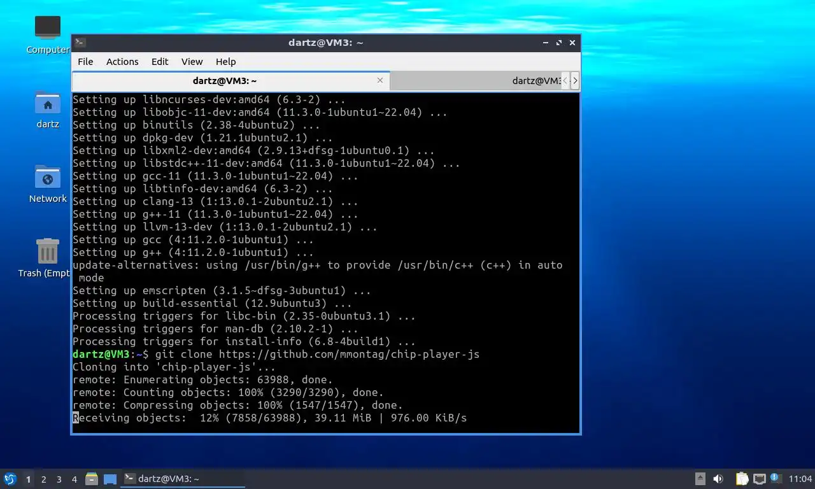Click the 11:04 clock

click(x=800, y=479)
